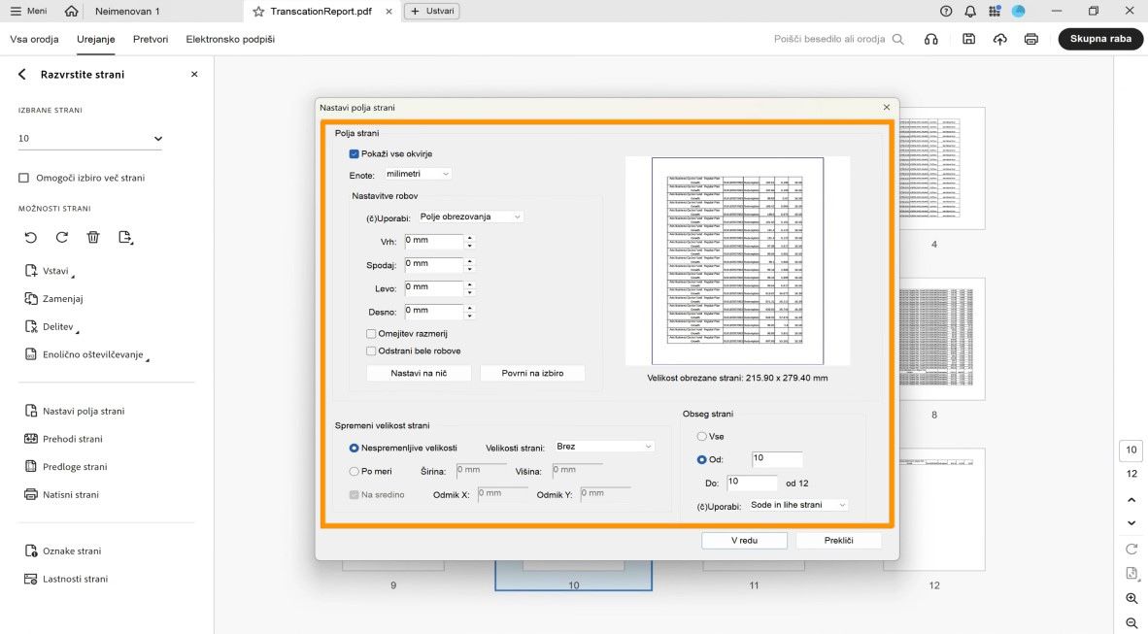1148x634 pixels.
Task: Switch to the Pretvori tab
Action: (x=151, y=39)
